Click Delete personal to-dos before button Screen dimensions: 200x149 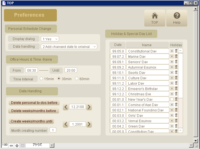click(x=34, y=103)
